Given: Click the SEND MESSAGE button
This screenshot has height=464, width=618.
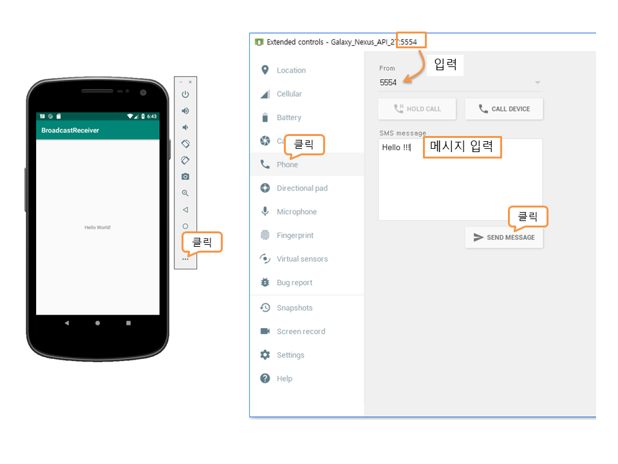Looking at the screenshot, I should click(504, 237).
